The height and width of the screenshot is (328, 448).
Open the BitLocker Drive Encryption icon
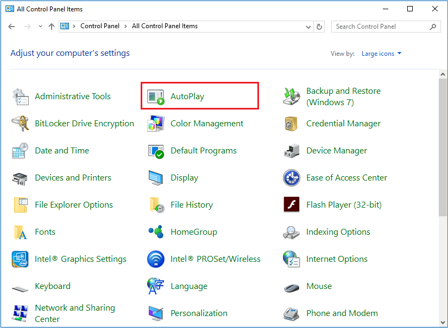(x=20, y=124)
